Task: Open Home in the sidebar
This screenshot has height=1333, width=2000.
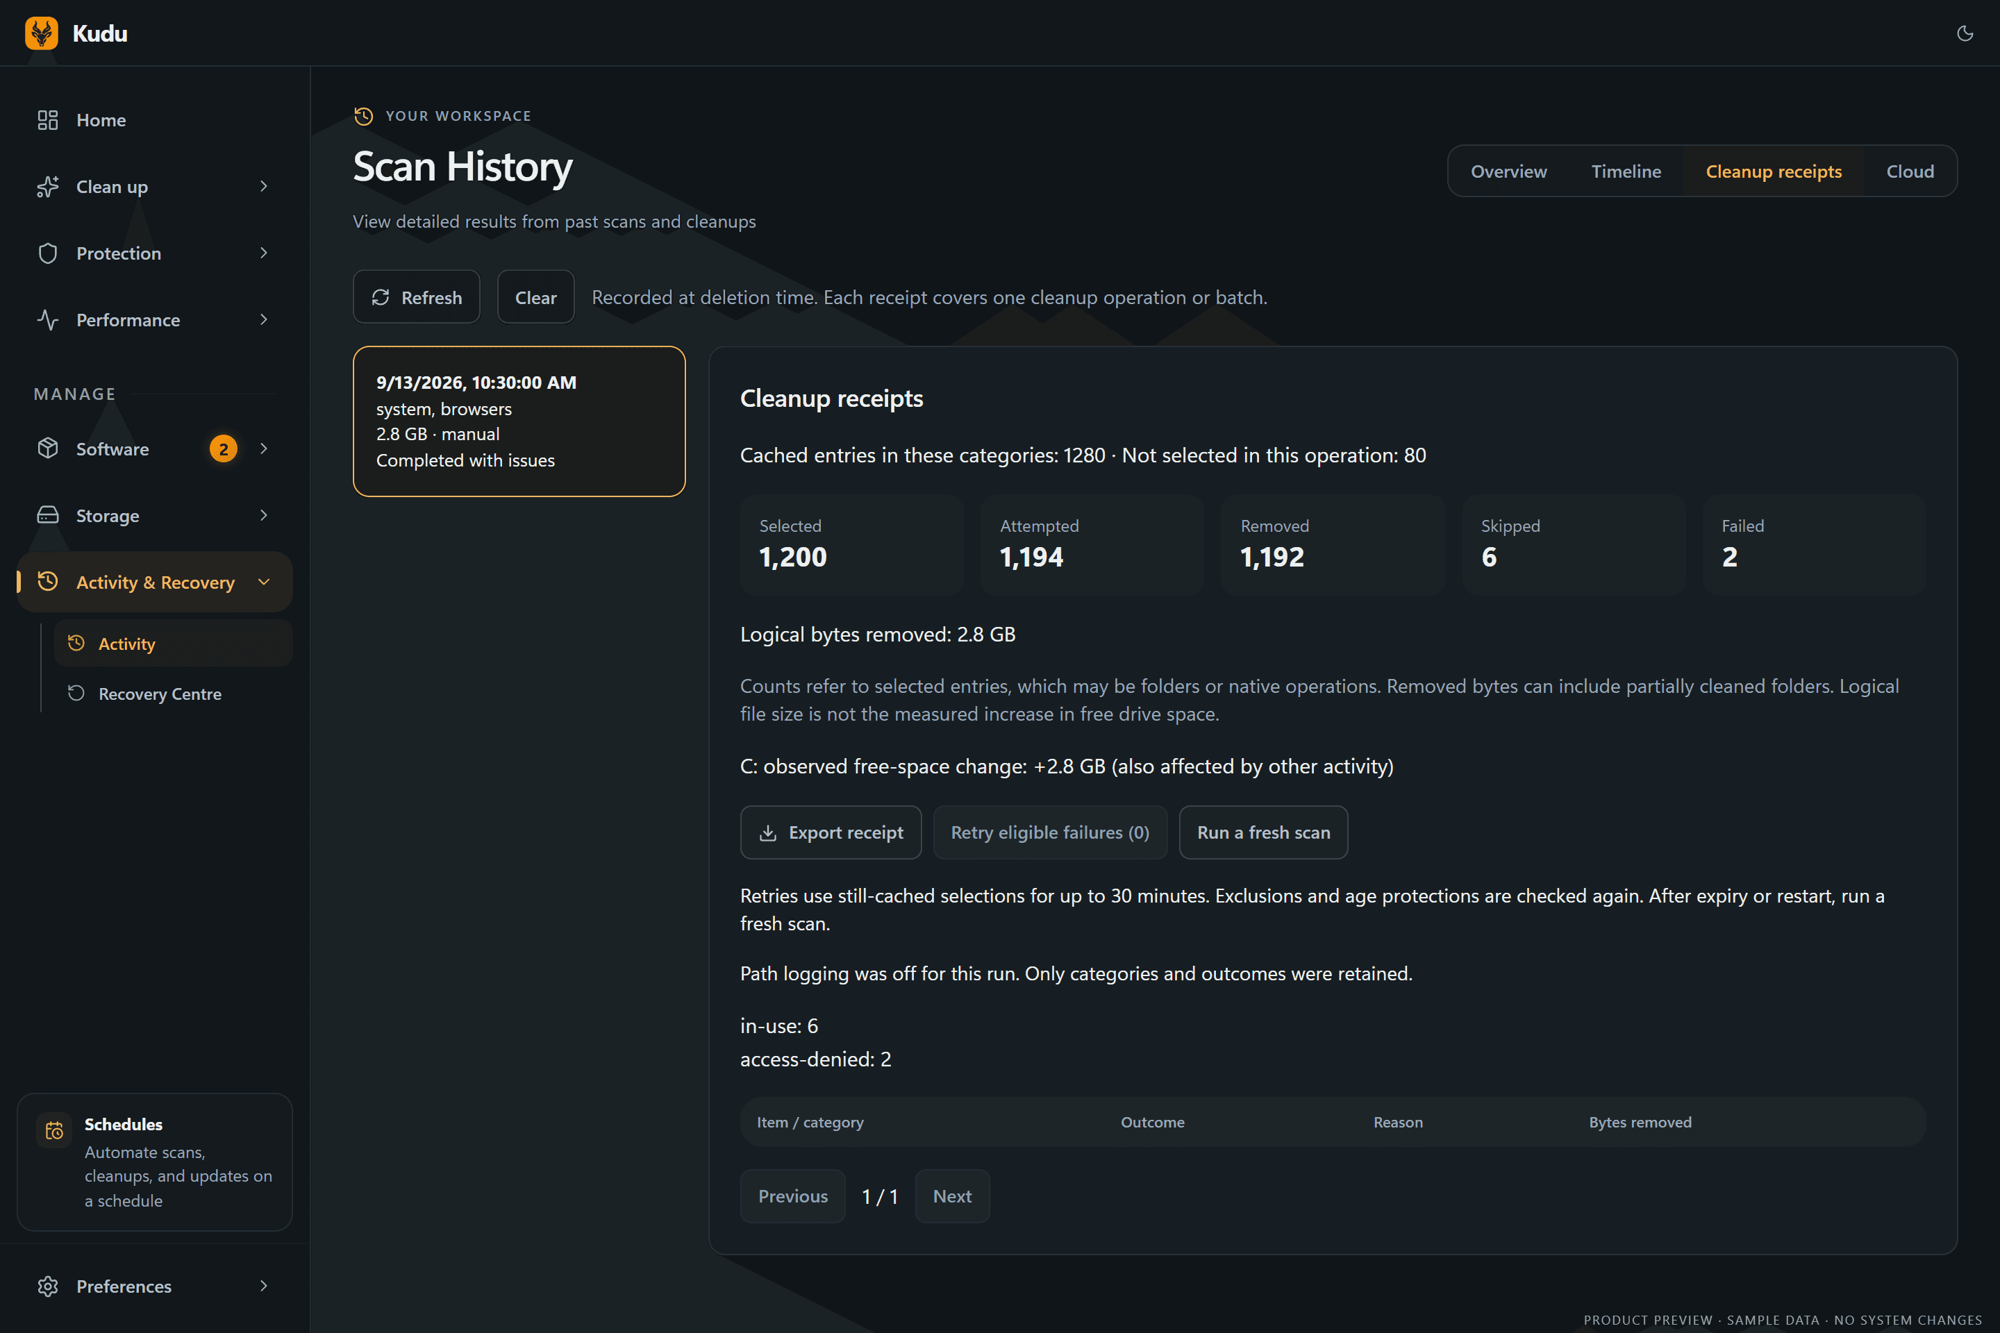Action: click(x=155, y=120)
